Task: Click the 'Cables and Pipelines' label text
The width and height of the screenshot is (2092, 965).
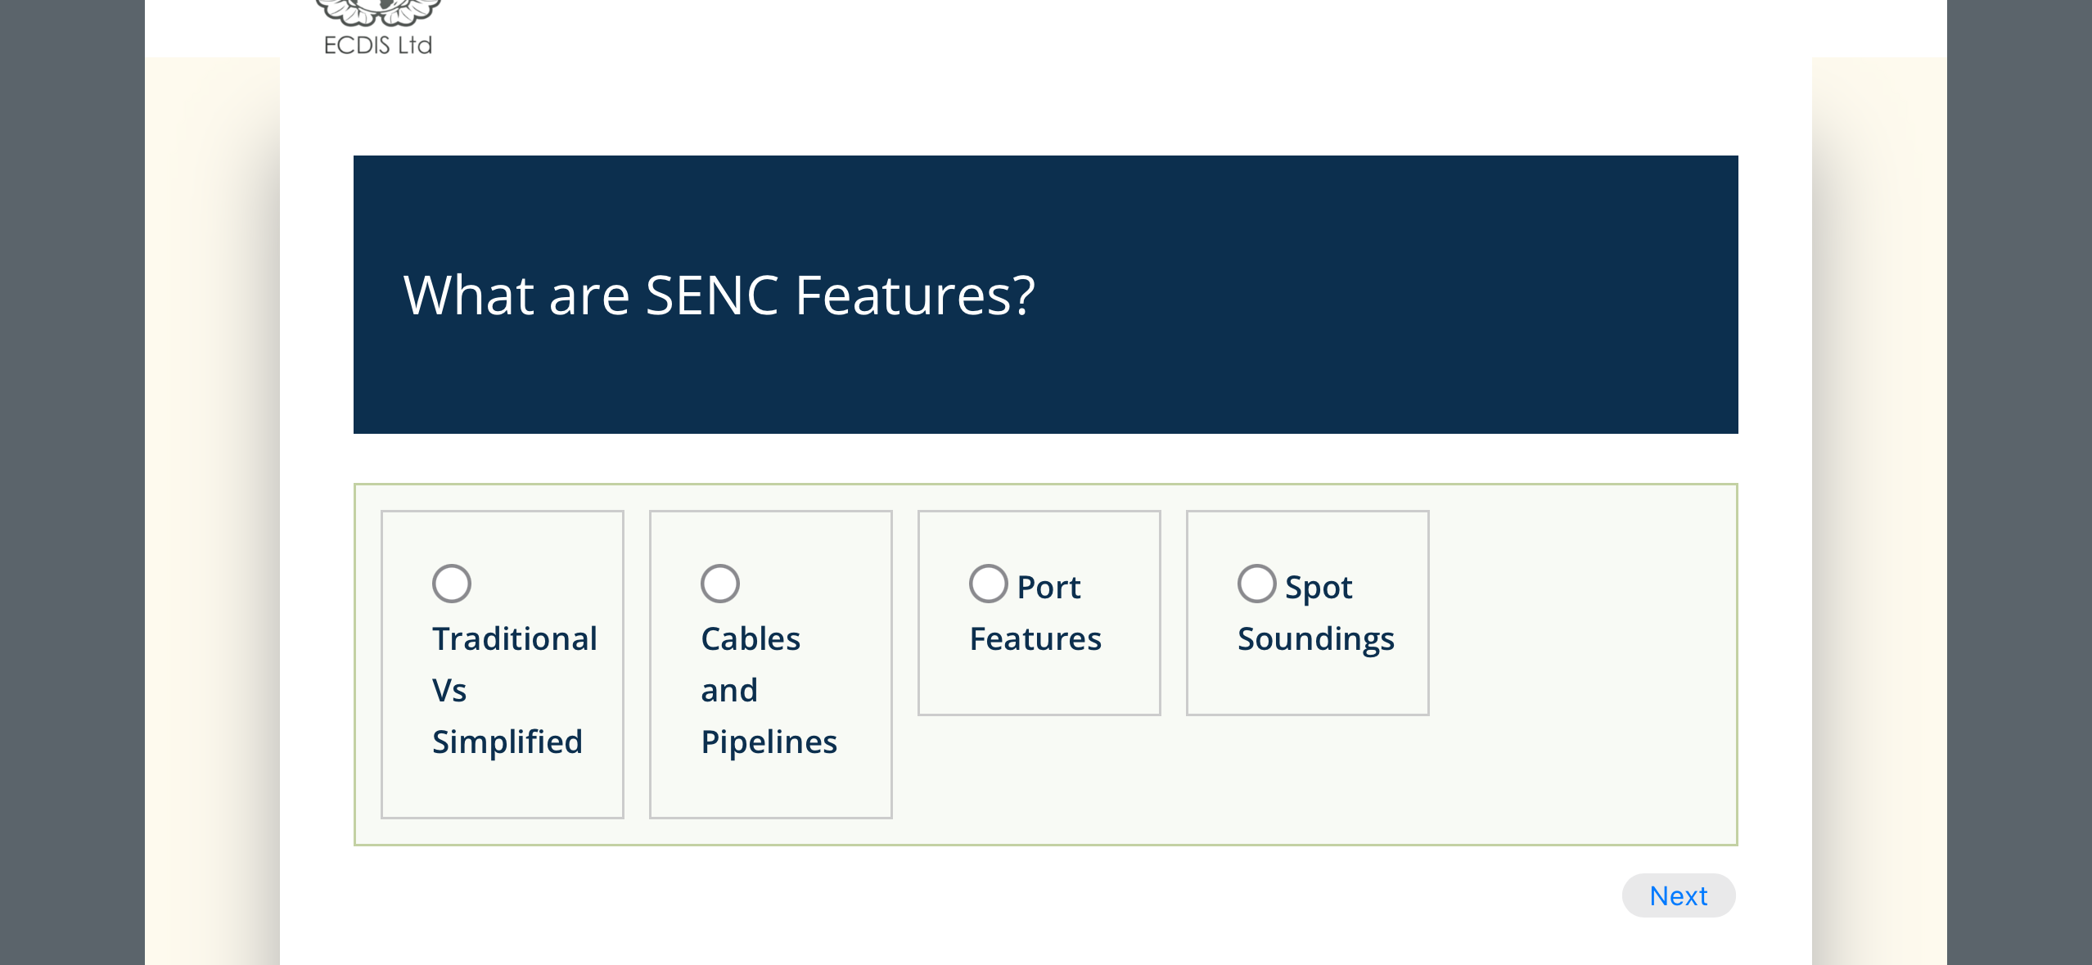Action: coord(768,689)
